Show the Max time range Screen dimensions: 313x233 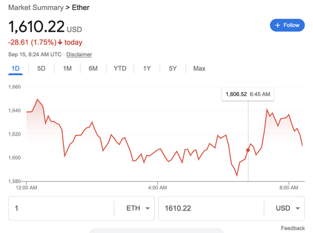point(199,68)
